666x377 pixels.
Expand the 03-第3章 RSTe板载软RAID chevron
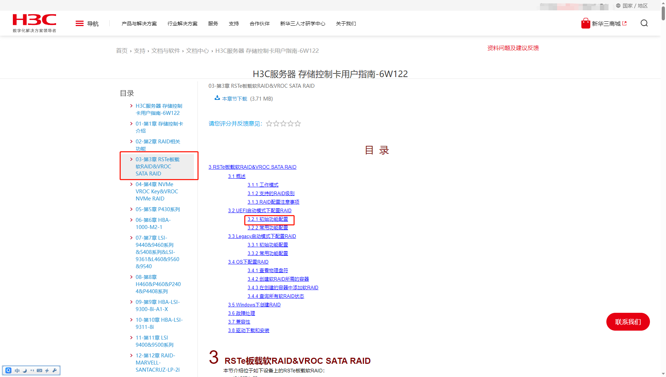pyautogui.click(x=131, y=159)
